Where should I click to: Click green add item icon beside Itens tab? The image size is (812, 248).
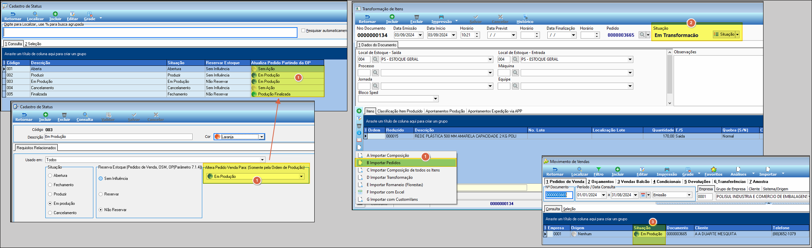pyautogui.click(x=359, y=111)
